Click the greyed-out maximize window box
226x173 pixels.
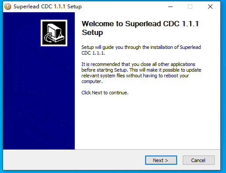coord(190,7)
